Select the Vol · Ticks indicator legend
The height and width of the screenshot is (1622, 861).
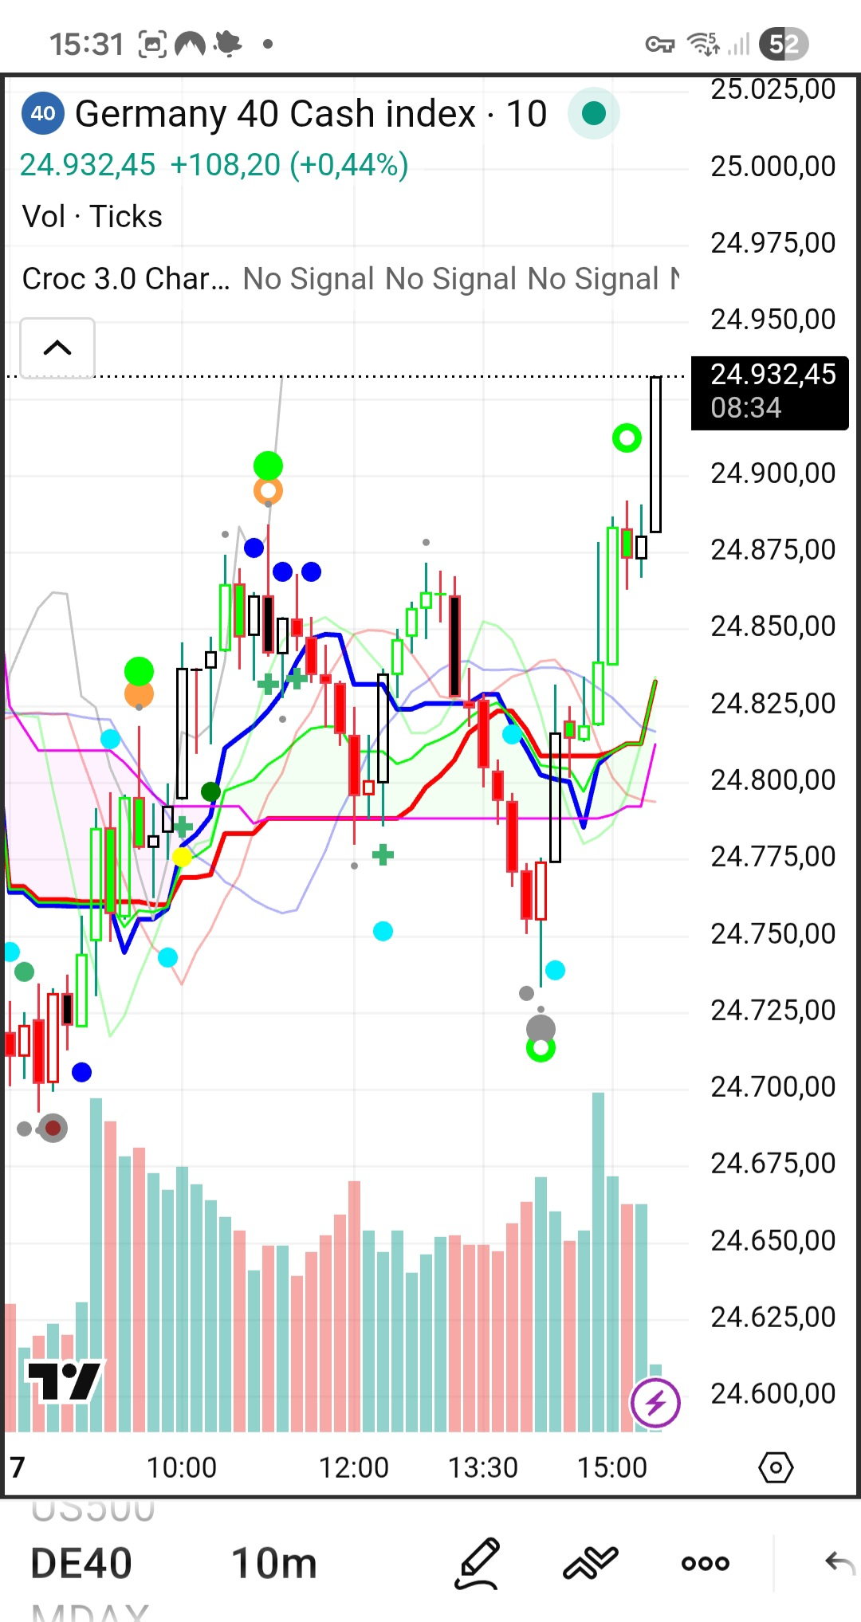tap(92, 217)
